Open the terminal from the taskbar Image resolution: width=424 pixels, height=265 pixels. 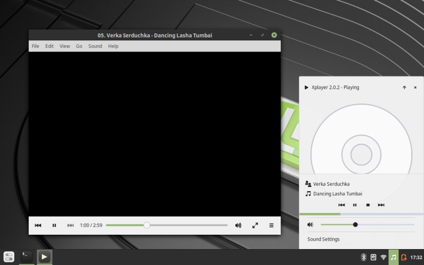[x=26, y=257]
